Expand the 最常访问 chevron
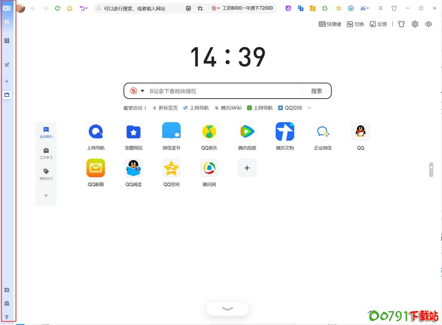 309,108
